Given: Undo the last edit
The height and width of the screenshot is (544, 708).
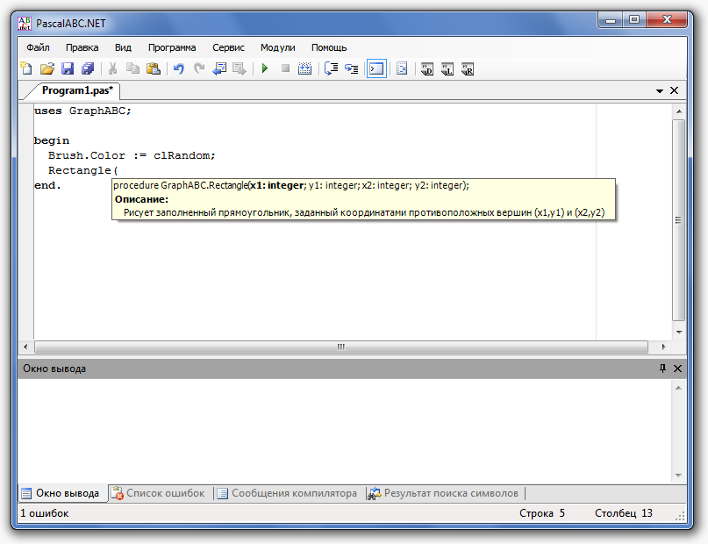Looking at the screenshot, I should pyautogui.click(x=179, y=68).
